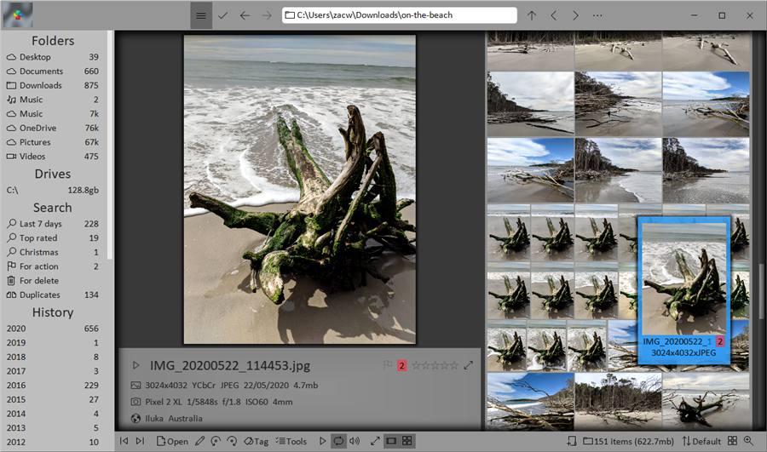Open the Downloads folder
Image resolution: width=767 pixels, height=452 pixels.
[52, 85]
